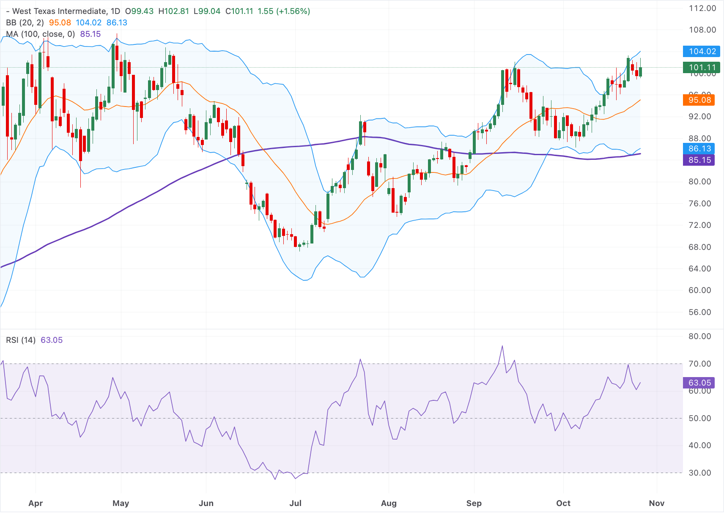724x517 pixels.
Task: Click blue 86.13 price tag on axis
Action: tap(699, 149)
